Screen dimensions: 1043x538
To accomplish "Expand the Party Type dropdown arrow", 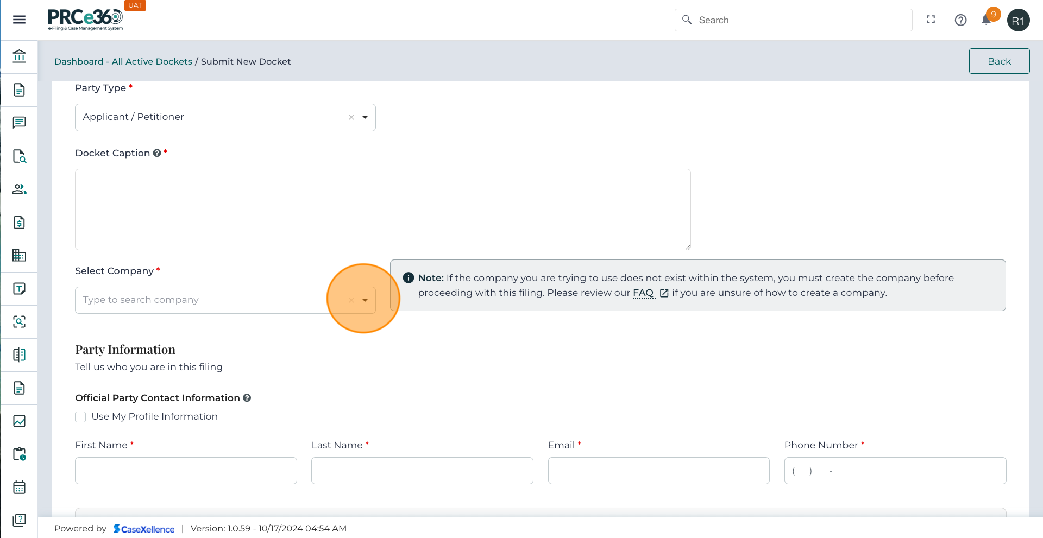I will [365, 117].
